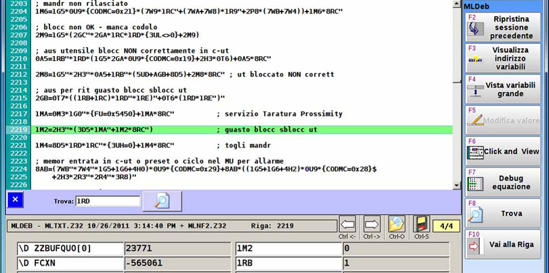Click MLDEB status bar file info
The height and width of the screenshot is (273, 549).
[x=118, y=226]
